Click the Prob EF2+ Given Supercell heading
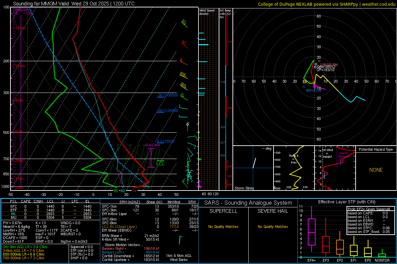397x264 pixels. (x=369, y=209)
